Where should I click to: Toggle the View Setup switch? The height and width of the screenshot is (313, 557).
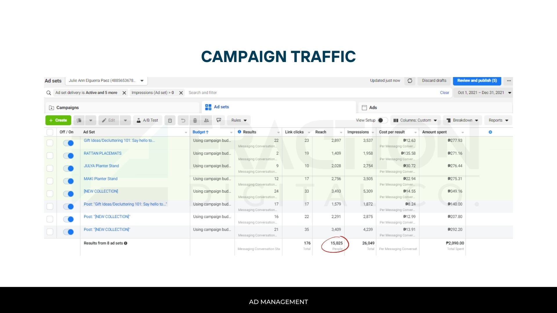click(382, 120)
